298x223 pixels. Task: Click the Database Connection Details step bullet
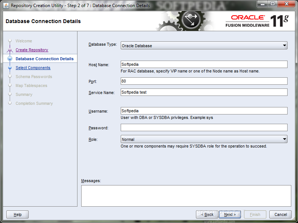click(x=10, y=59)
